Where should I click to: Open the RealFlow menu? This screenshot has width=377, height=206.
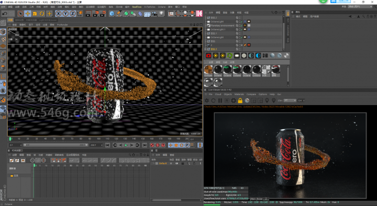137,7
